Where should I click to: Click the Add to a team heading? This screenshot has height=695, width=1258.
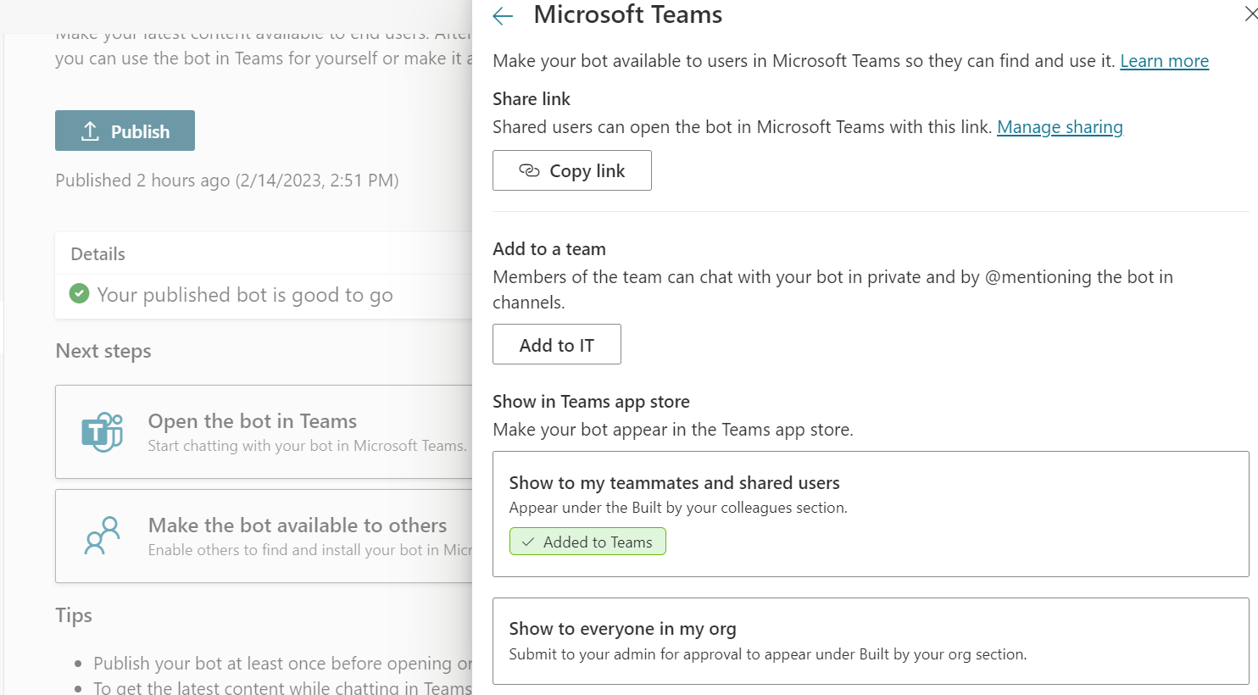[549, 249]
